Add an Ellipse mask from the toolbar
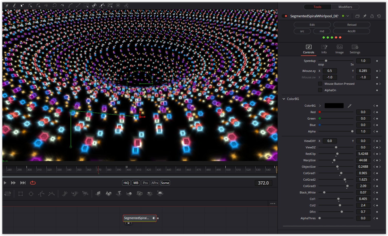Image resolution: width=388 pixels, height=236 pixels. [x=31, y=194]
